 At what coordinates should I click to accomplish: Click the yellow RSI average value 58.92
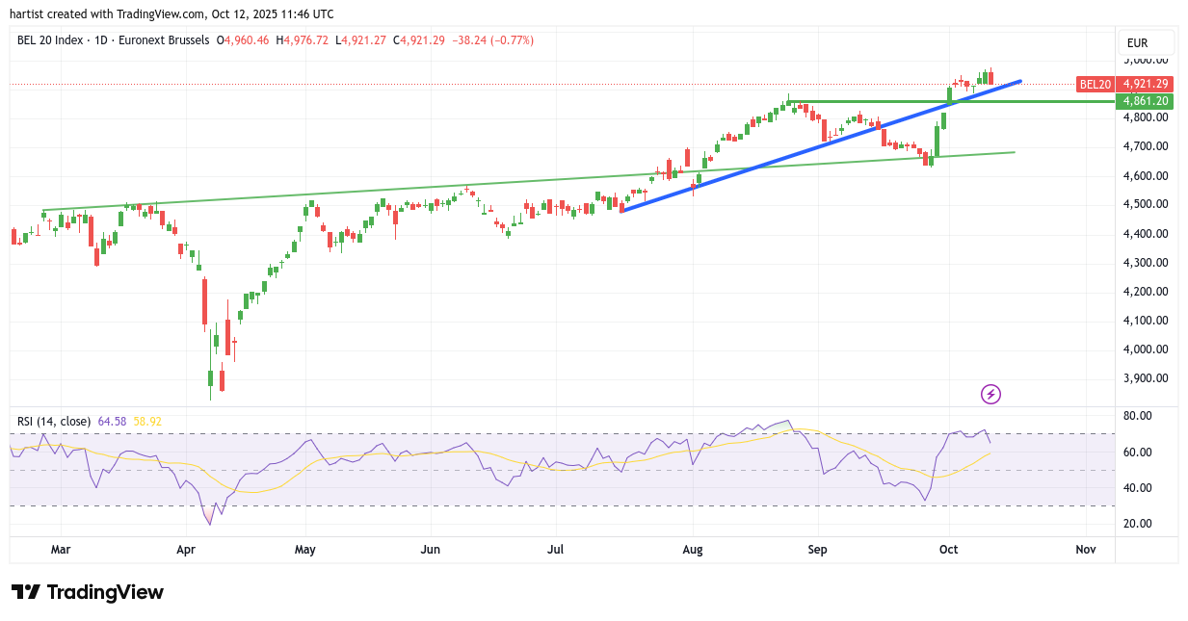[x=147, y=422]
